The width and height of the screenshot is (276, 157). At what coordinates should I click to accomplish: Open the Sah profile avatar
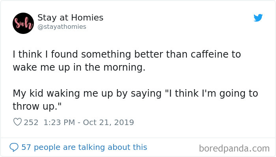pyautogui.click(x=23, y=23)
